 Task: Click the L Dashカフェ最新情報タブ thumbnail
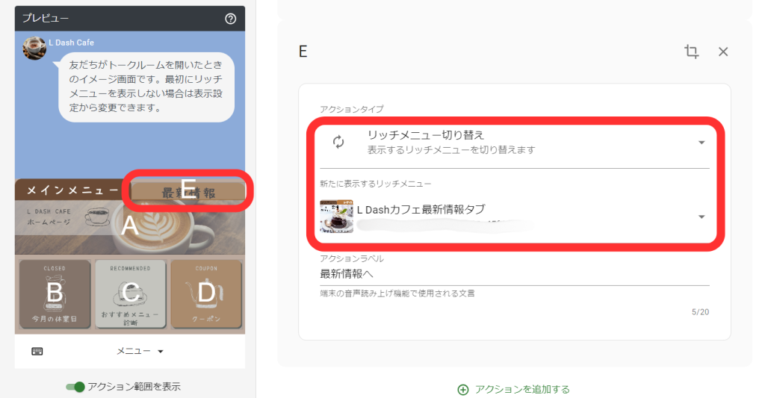pos(337,216)
